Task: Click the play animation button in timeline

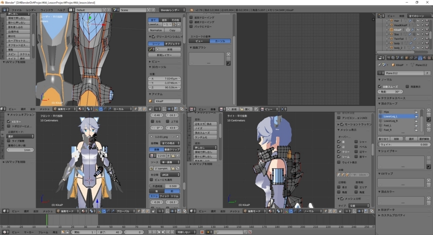Action: pyautogui.click(x=163, y=232)
